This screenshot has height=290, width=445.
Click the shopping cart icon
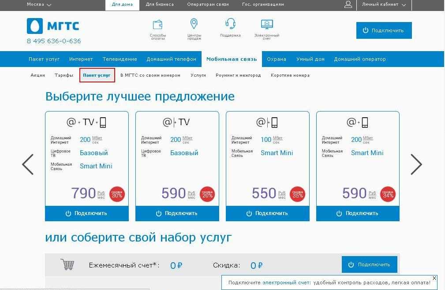point(67,264)
